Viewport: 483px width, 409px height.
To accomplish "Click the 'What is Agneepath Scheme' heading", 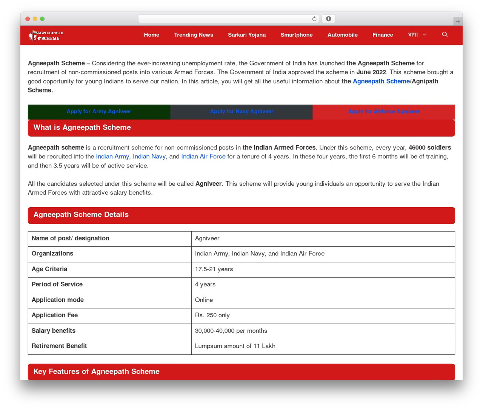I will click(x=241, y=128).
